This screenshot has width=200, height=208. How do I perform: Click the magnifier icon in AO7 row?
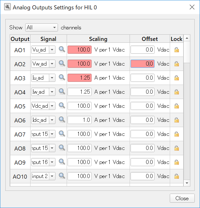[x=62, y=134]
